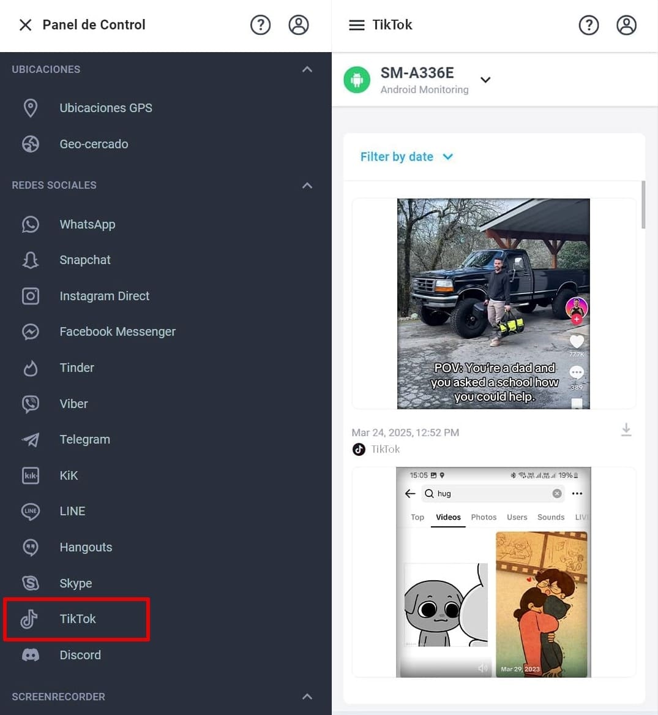Open the Filter by date dropdown
Screen dimensions: 658x715
pos(406,157)
